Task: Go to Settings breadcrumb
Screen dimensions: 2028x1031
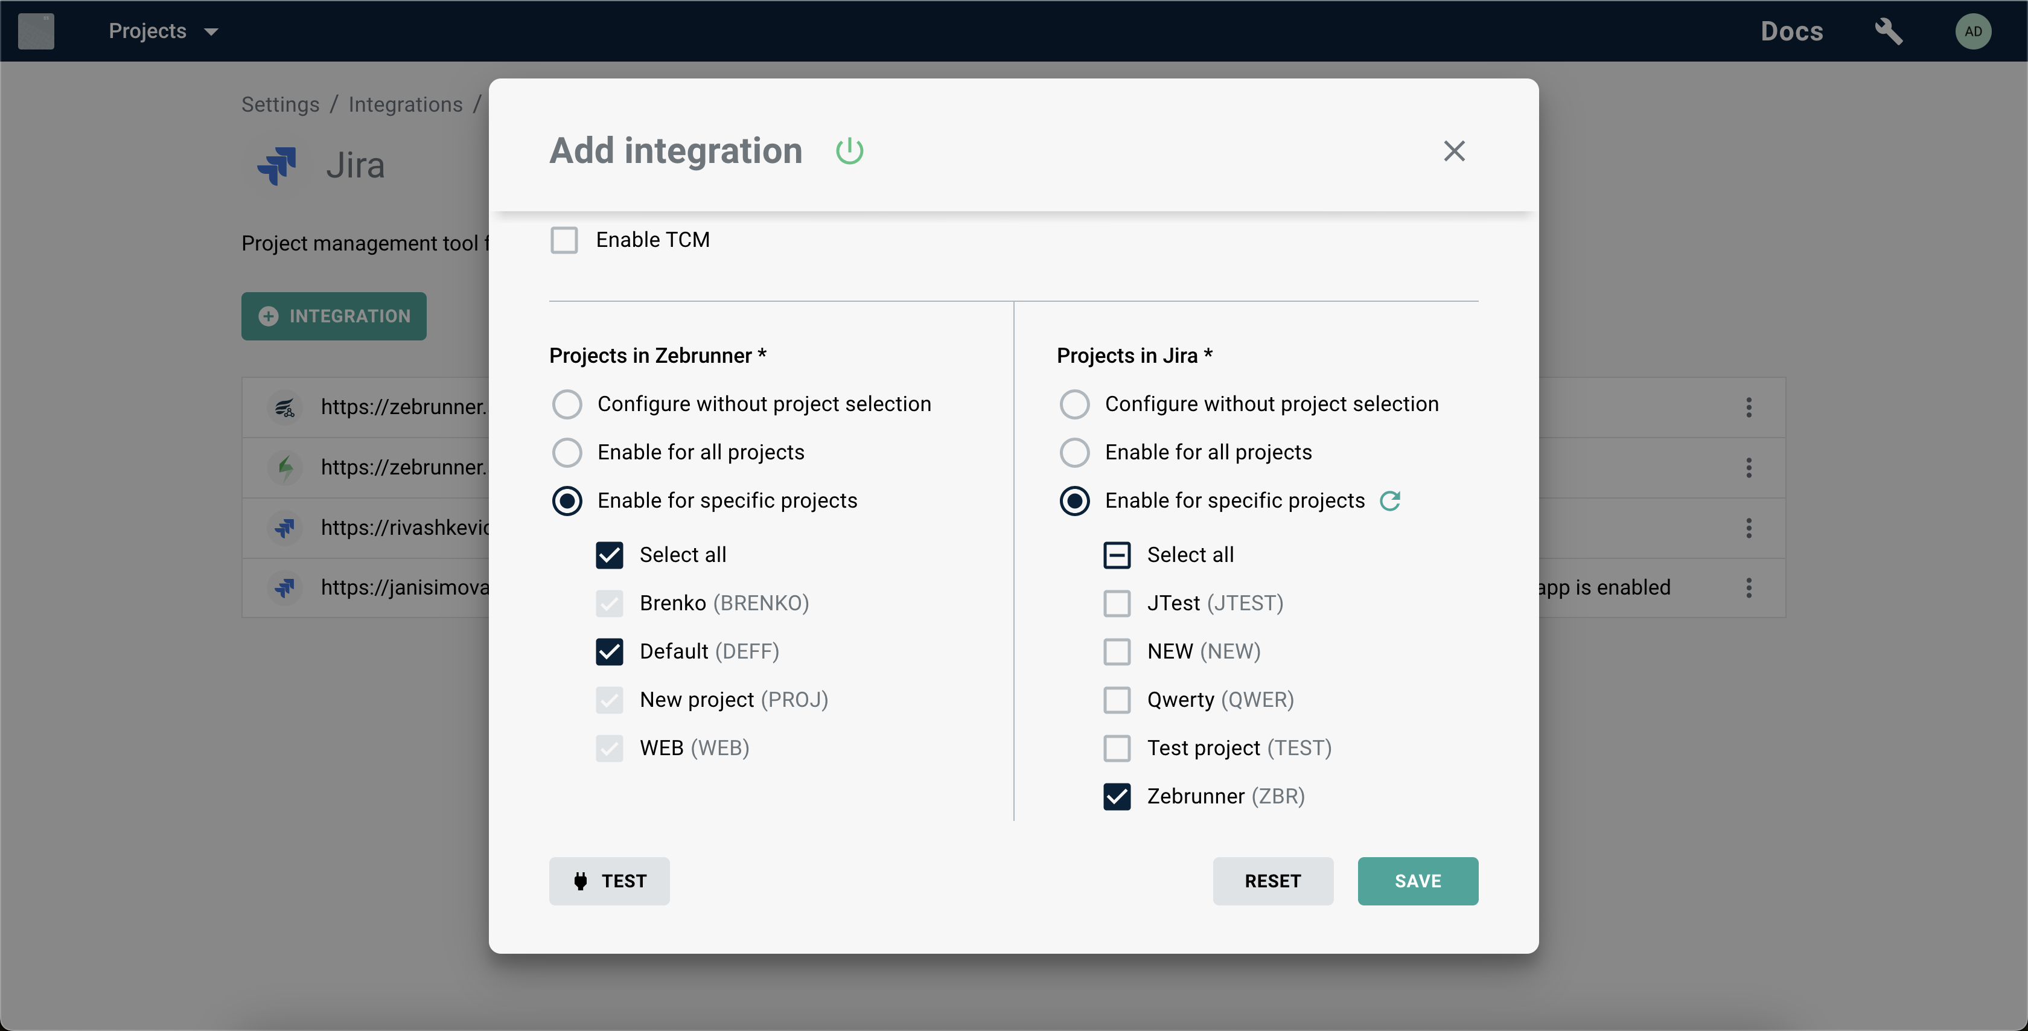Action: [x=280, y=104]
